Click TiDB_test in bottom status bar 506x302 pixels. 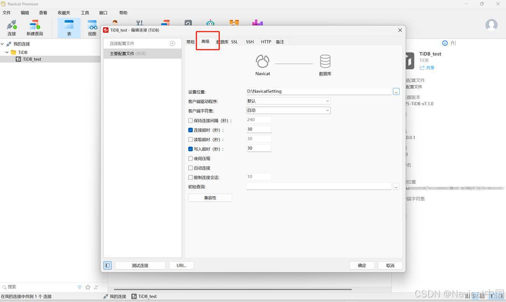point(144,296)
